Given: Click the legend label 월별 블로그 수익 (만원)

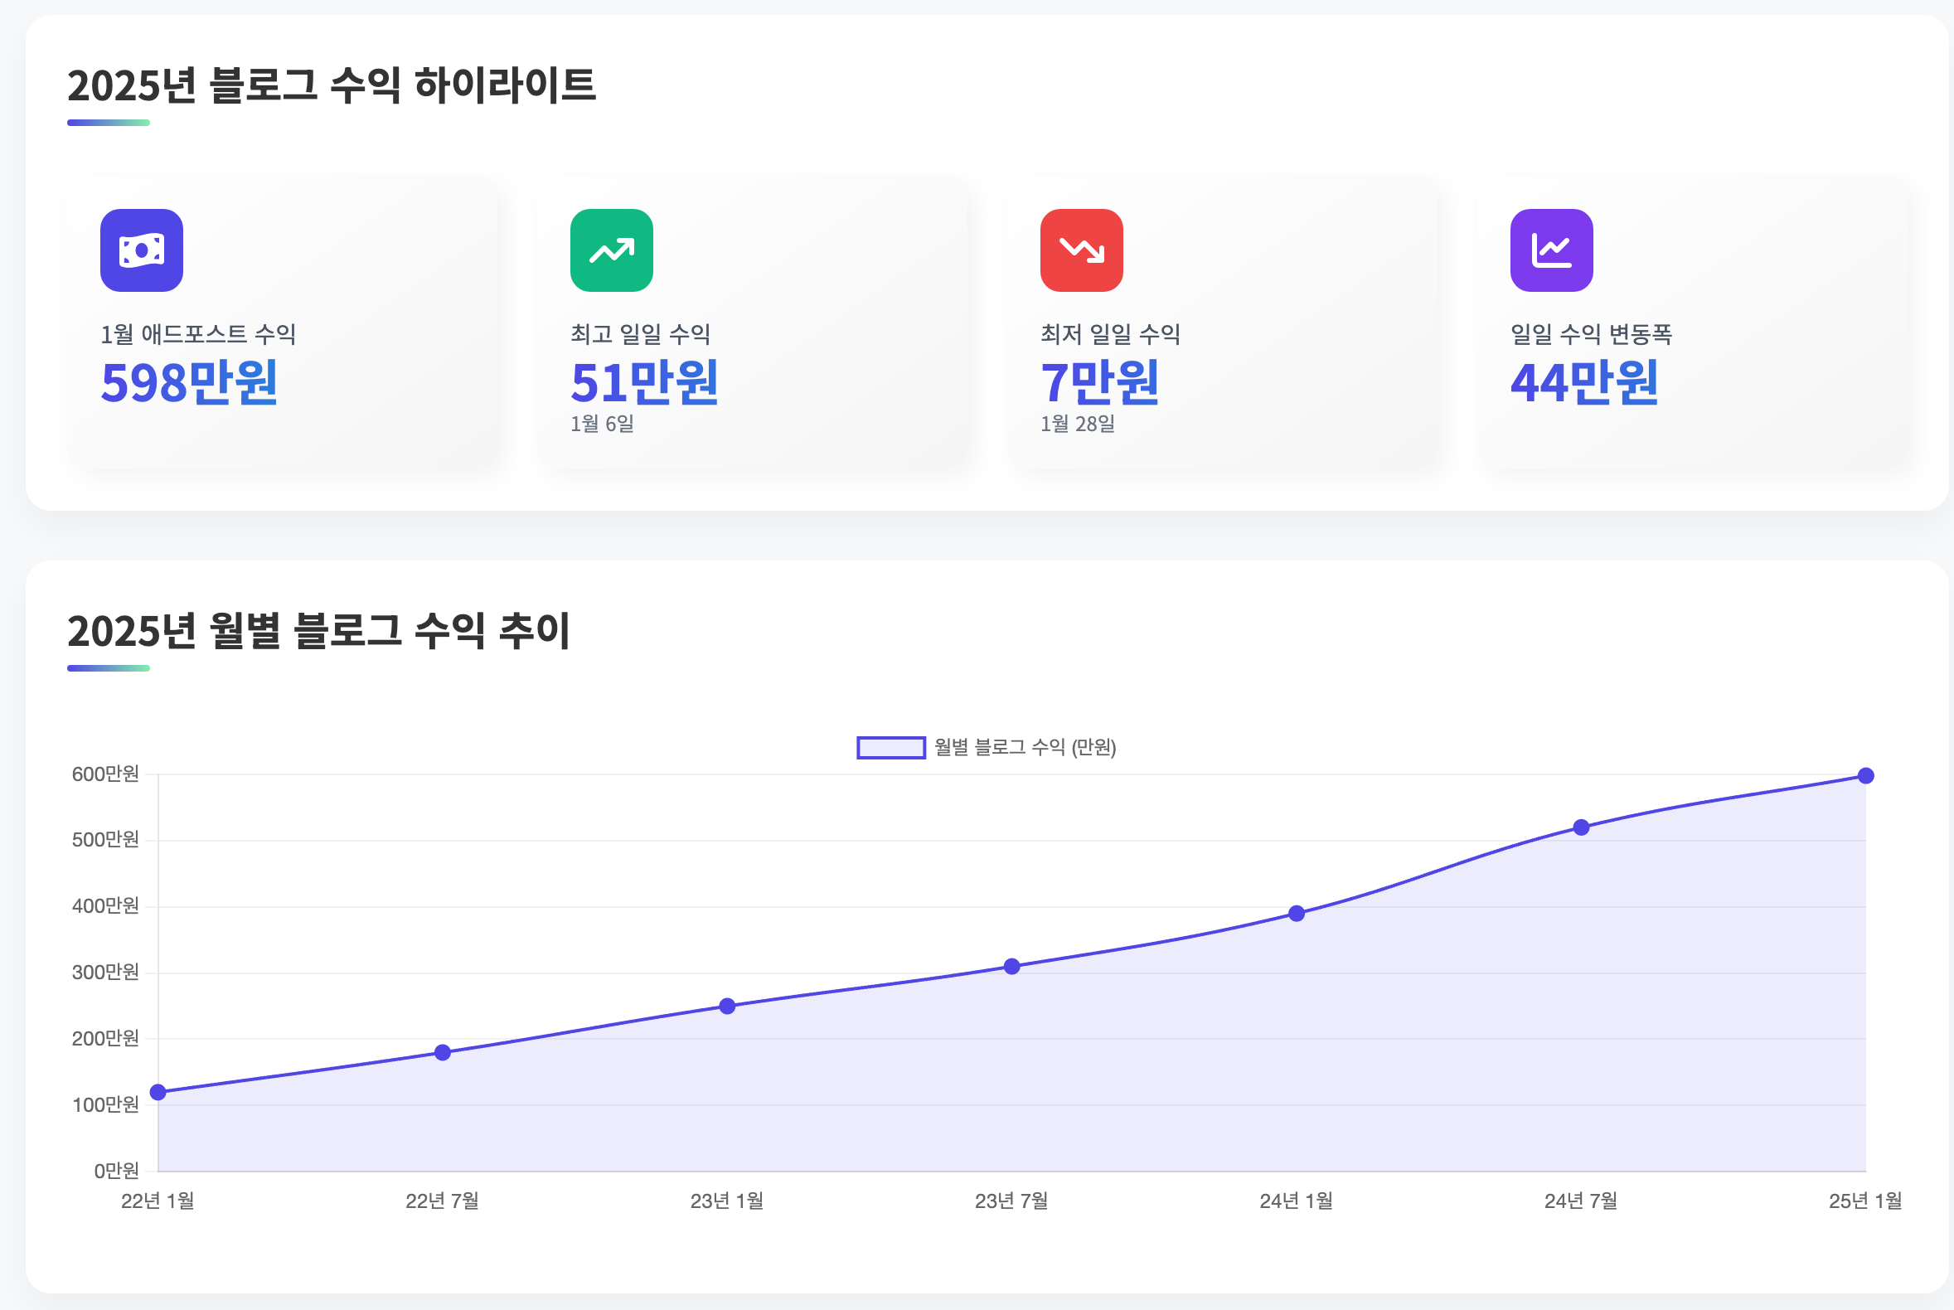Looking at the screenshot, I should point(1025,747).
